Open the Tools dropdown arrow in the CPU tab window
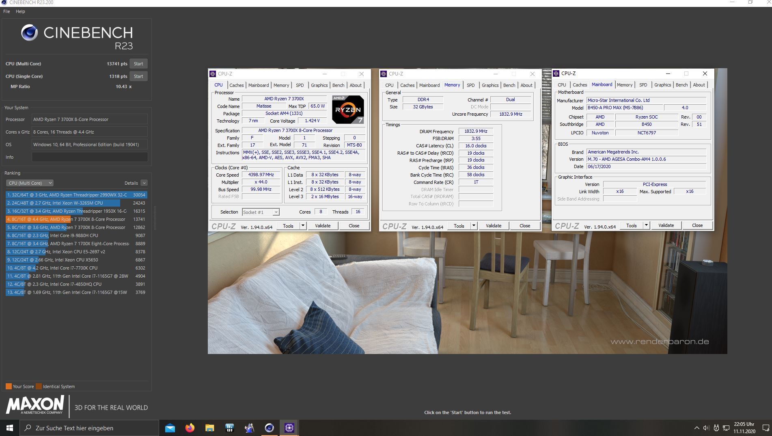772x436 pixels. [303, 226]
